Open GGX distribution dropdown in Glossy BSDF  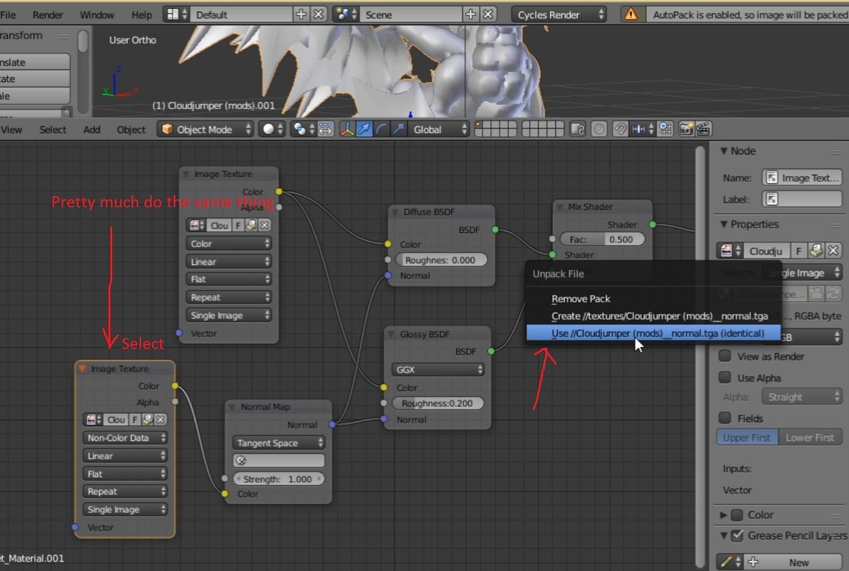437,370
